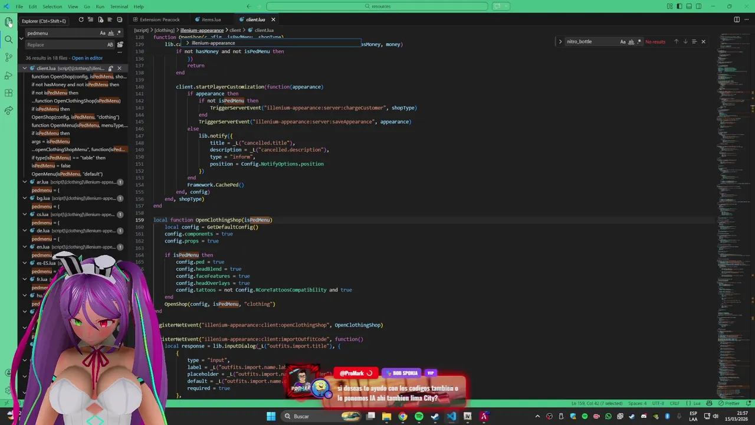Viewport: 755px width, 425px height.
Task: Collapse the replace field in sidebar search
Action: (21, 39)
